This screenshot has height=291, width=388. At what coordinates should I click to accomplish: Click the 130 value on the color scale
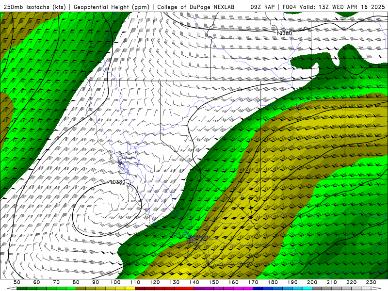(174, 282)
